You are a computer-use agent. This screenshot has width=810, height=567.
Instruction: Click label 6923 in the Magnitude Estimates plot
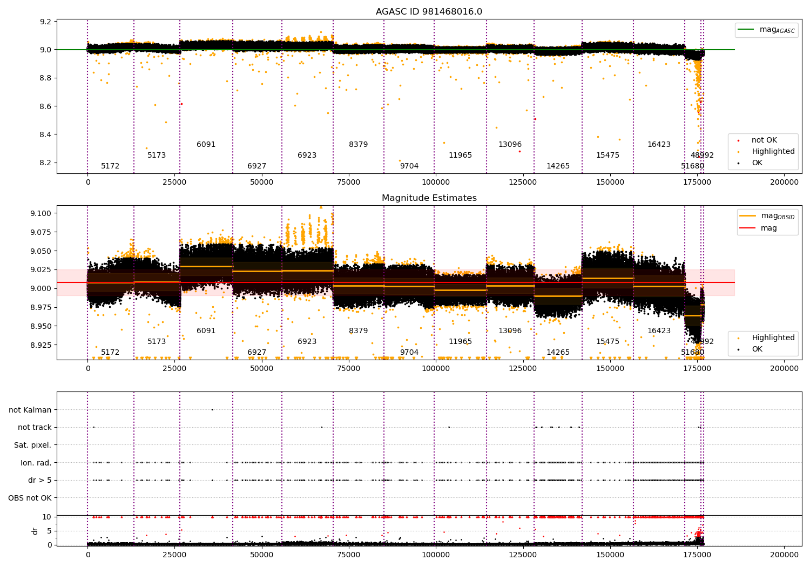tap(307, 342)
